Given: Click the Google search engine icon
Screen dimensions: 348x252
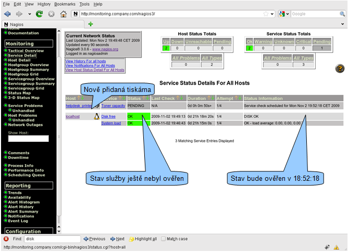Looking at the screenshot, I should coord(282,14).
